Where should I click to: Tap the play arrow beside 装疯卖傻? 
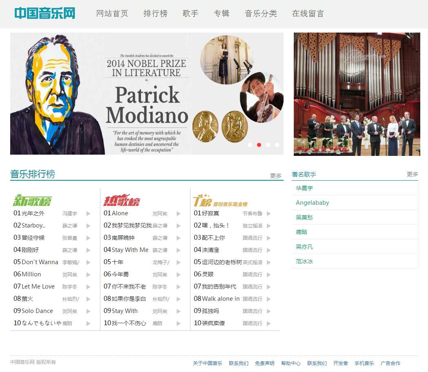pyautogui.click(x=268, y=324)
